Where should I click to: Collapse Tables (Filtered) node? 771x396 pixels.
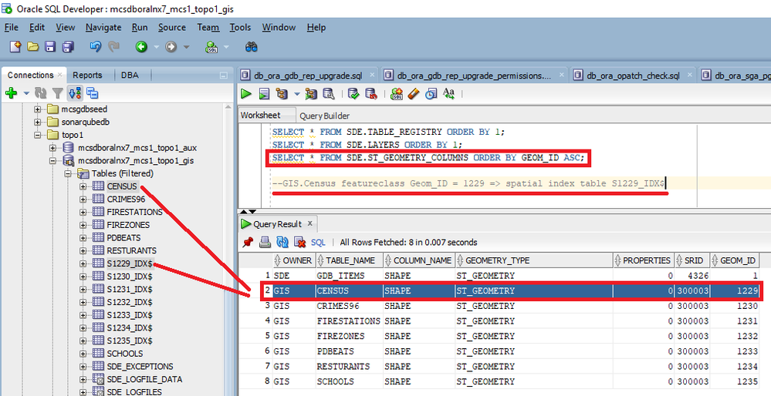coord(67,173)
